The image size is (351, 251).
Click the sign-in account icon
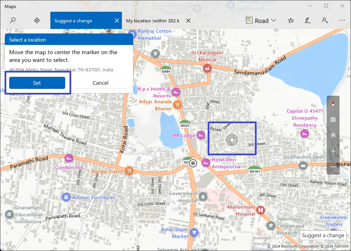[x=325, y=20]
